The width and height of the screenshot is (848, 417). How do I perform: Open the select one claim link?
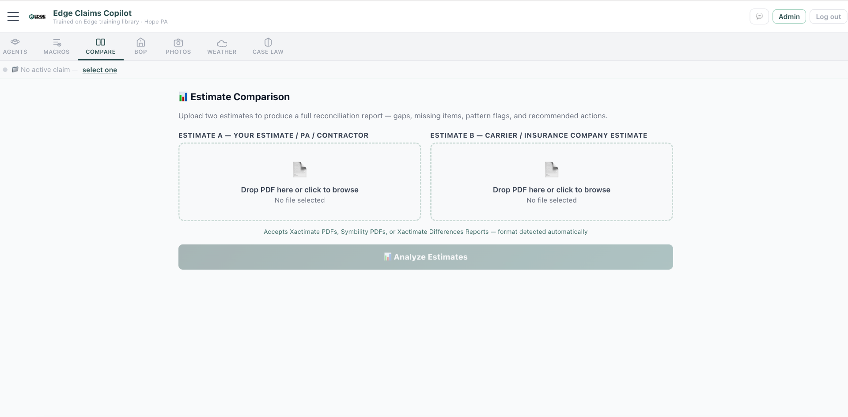99,70
